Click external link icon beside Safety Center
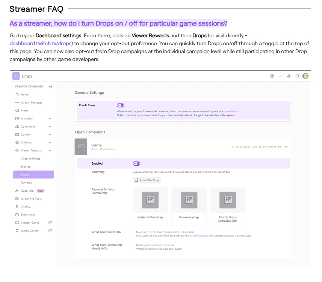This screenshot has height=282, width=322. click(x=50, y=230)
